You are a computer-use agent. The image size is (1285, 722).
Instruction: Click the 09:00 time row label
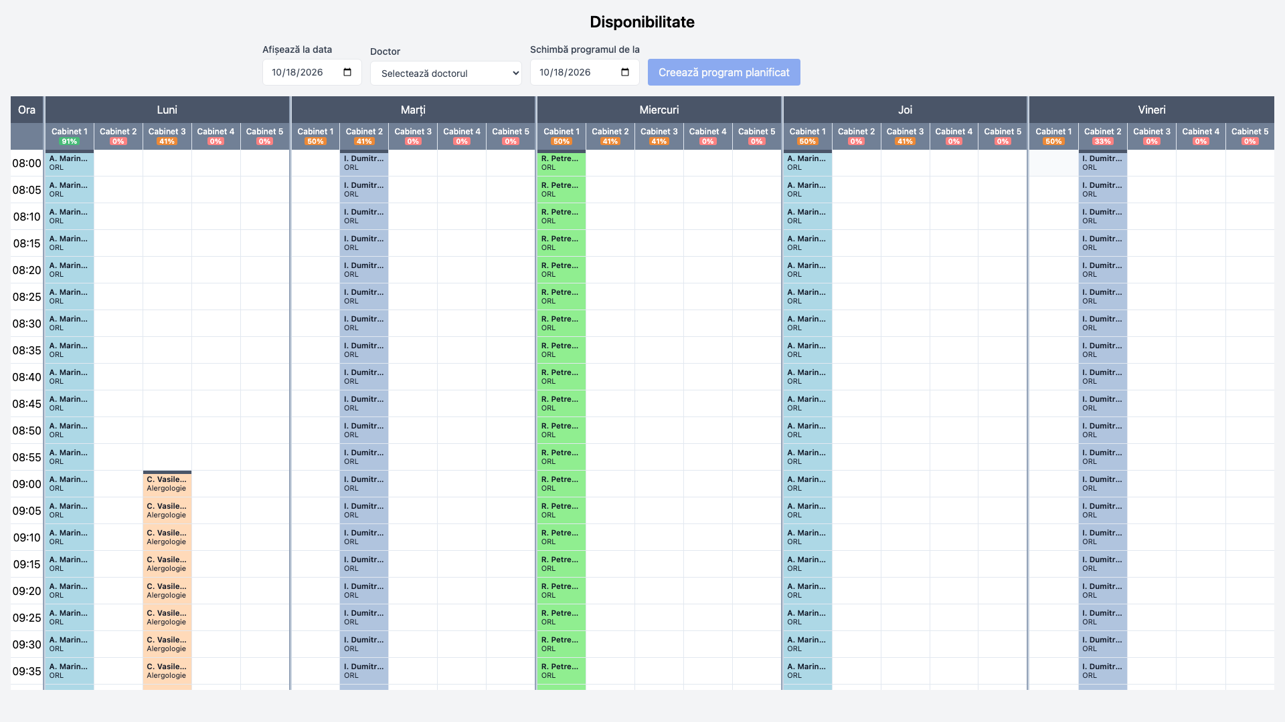click(27, 484)
